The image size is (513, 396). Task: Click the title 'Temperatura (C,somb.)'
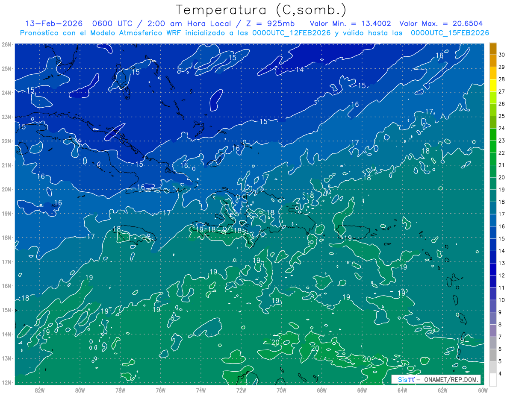click(x=261, y=10)
